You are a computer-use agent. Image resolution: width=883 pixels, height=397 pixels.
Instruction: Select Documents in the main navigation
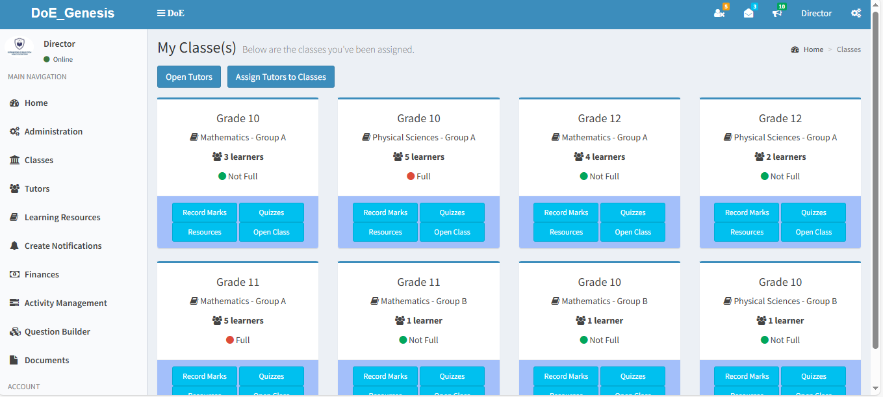(47, 360)
